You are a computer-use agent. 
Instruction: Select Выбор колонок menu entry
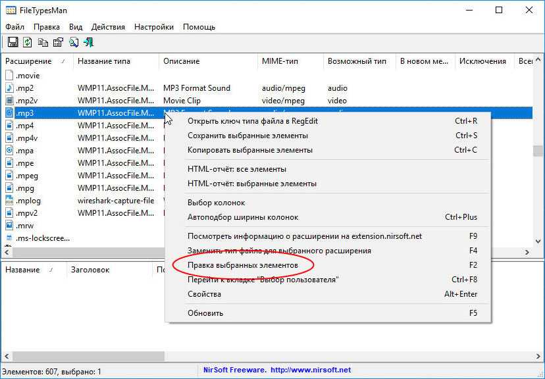point(216,203)
